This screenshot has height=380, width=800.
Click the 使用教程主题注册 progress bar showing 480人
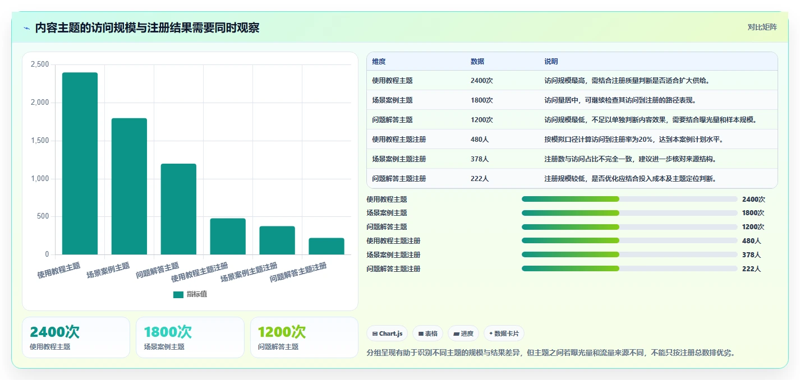click(x=629, y=240)
